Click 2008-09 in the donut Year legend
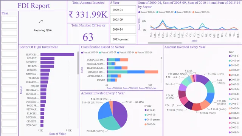The height and width of the screenshot is (136, 242). click(234, 70)
